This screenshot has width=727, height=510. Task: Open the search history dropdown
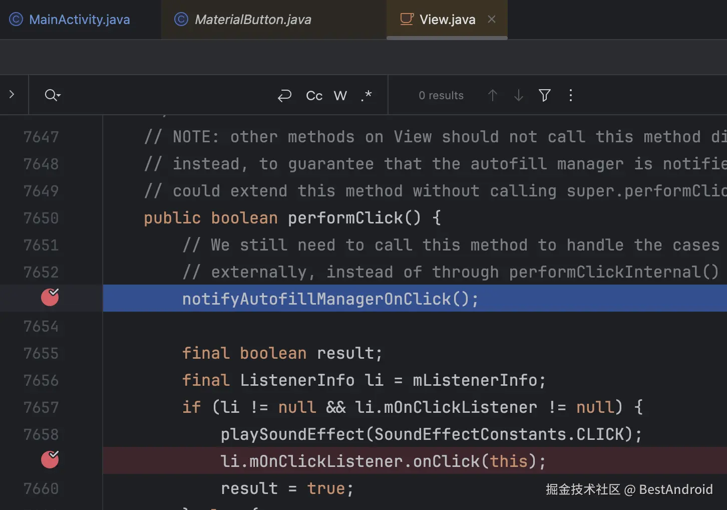[53, 95]
